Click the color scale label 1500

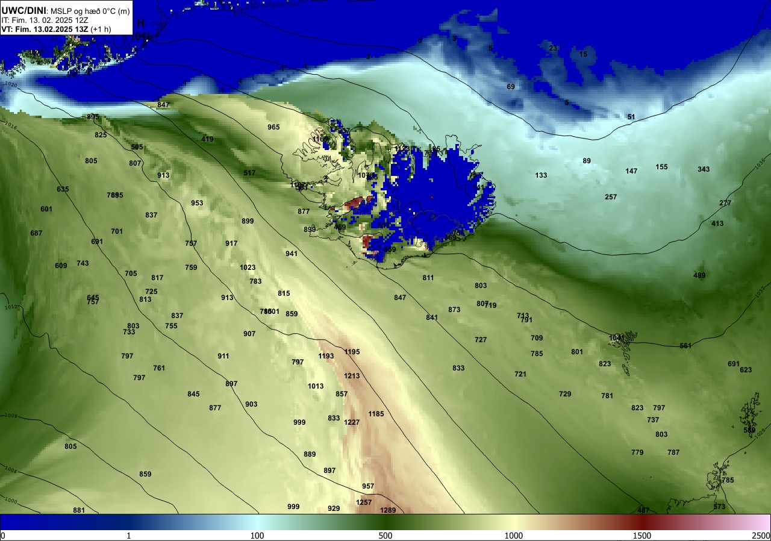coord(642,536)
